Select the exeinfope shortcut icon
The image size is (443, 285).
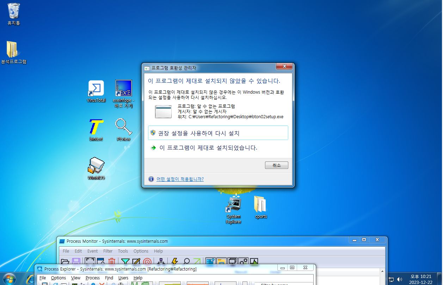pyautogui.click(x=123, y=94)
